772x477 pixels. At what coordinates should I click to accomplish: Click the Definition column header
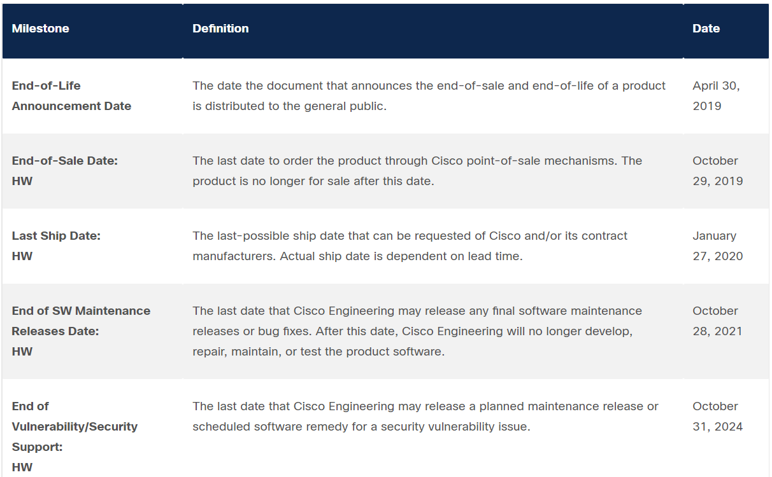click(x=220, y=29)
